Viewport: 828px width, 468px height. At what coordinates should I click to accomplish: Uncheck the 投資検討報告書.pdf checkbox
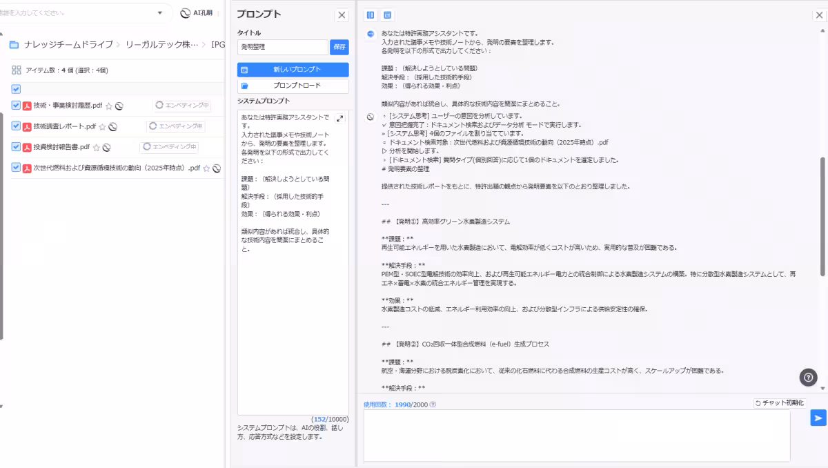coord(15,146)
